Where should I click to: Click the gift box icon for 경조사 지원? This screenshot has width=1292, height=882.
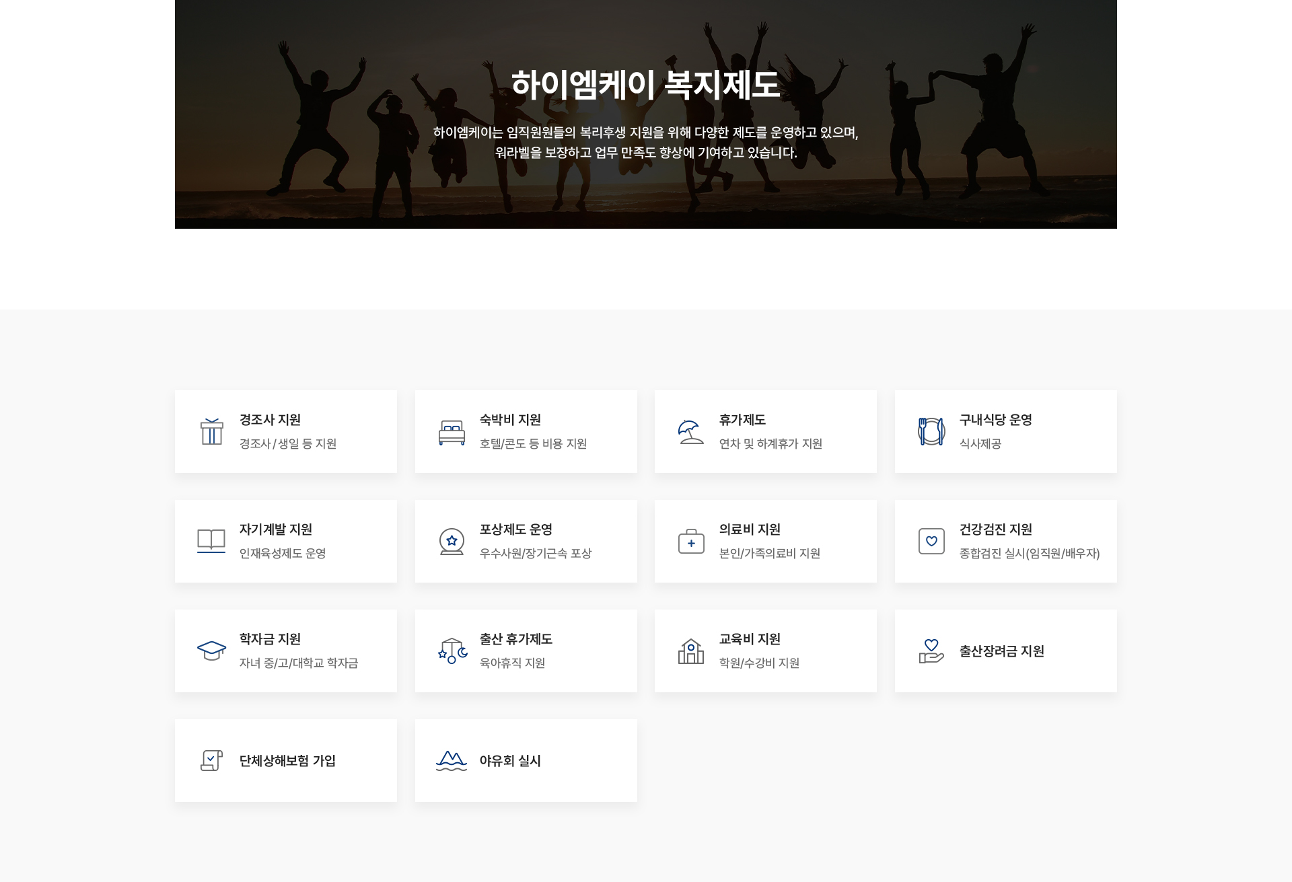tap(211, 431)
